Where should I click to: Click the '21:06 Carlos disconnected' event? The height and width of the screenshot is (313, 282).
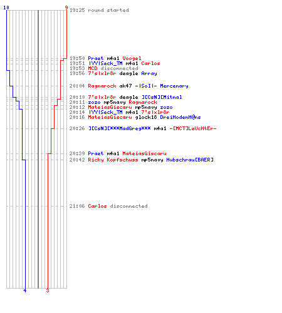click(108, 206)
